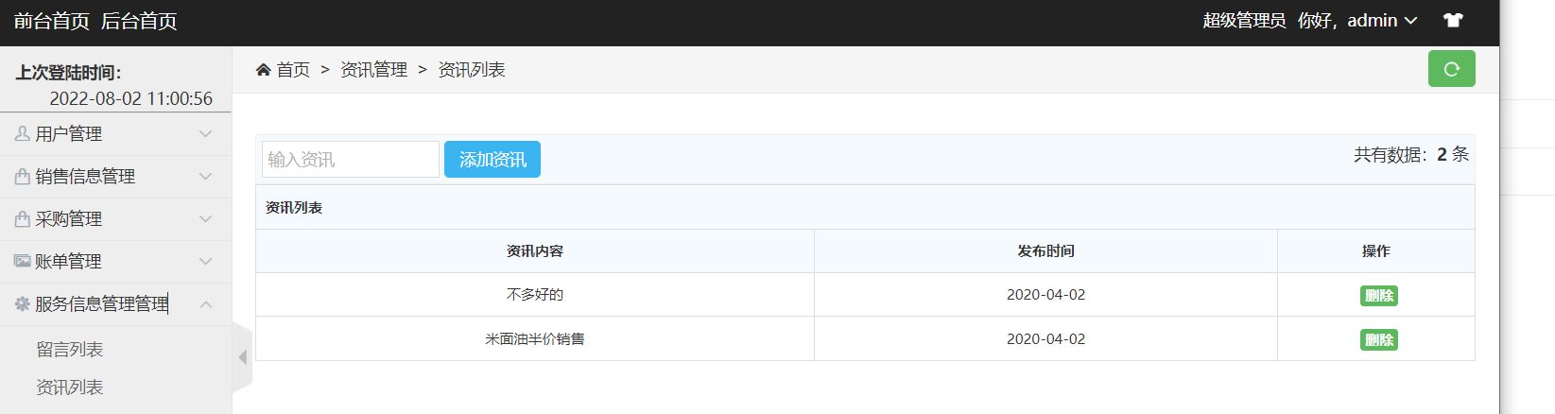The image size is (1555, 414).
Task: Click the gear icon beside 服务信息管理管理
Action: click(x=23, y=303)
